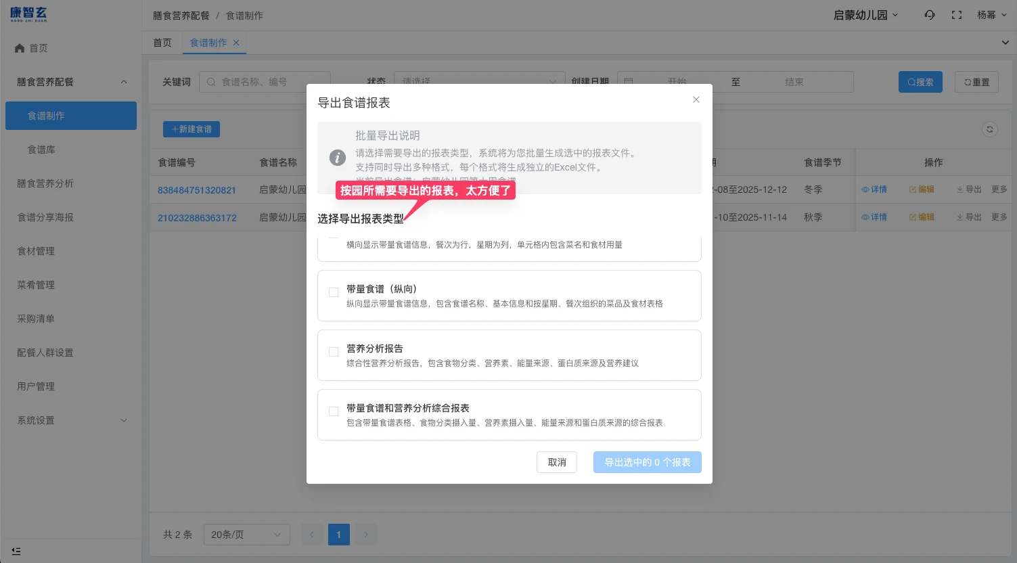Check the 带量食谱和营养分析综合报表 checkbox
Image resolution: width=1017 pixels, height=563 pixels.
point(334,411)
